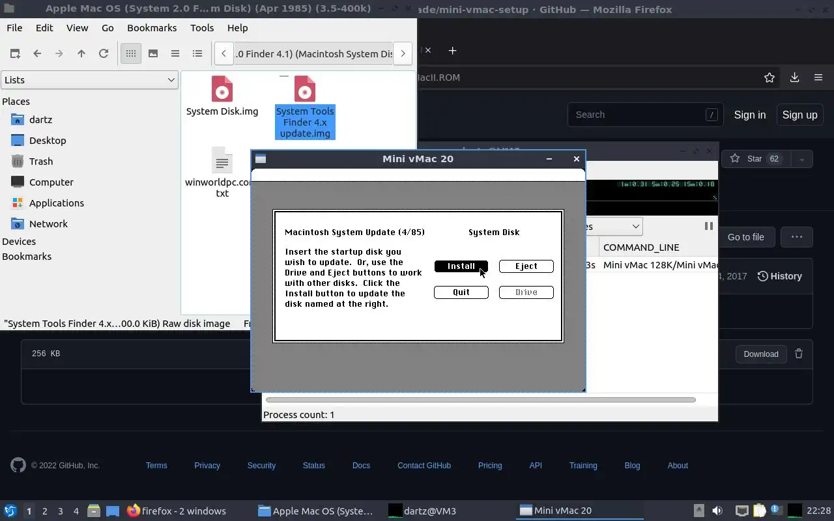Reload the current folder
Image resolution: width=834 pixels, height=521 pixels.
[104, 53]
